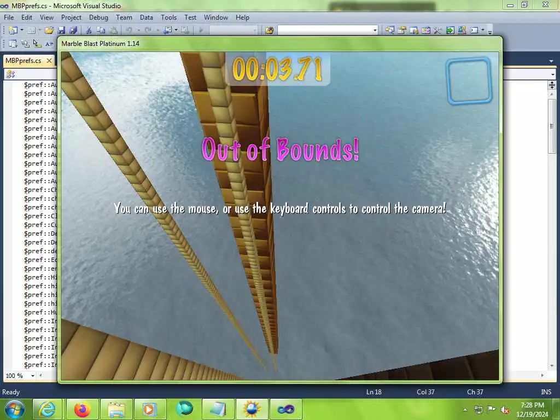Launch Firefox from the taskbar
The width and height of the screenshot is (560, 420).
point(82,409)
